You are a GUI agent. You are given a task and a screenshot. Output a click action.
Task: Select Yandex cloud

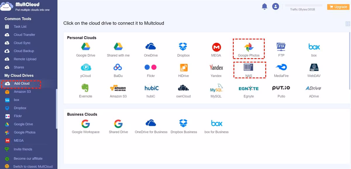coord(216,68)
